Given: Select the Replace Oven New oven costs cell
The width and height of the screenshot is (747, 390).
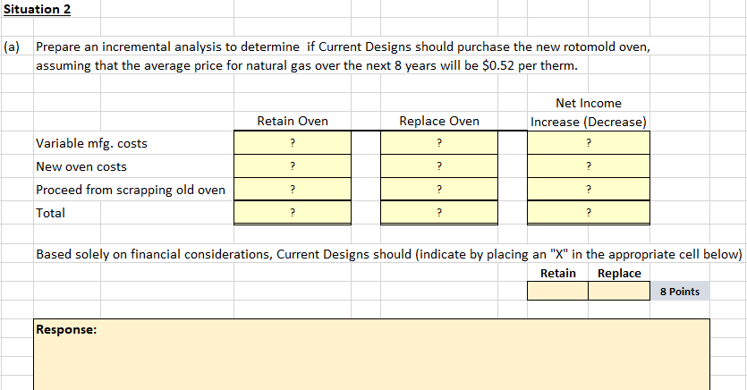Looking at the screenshot, I should (439, 166).
